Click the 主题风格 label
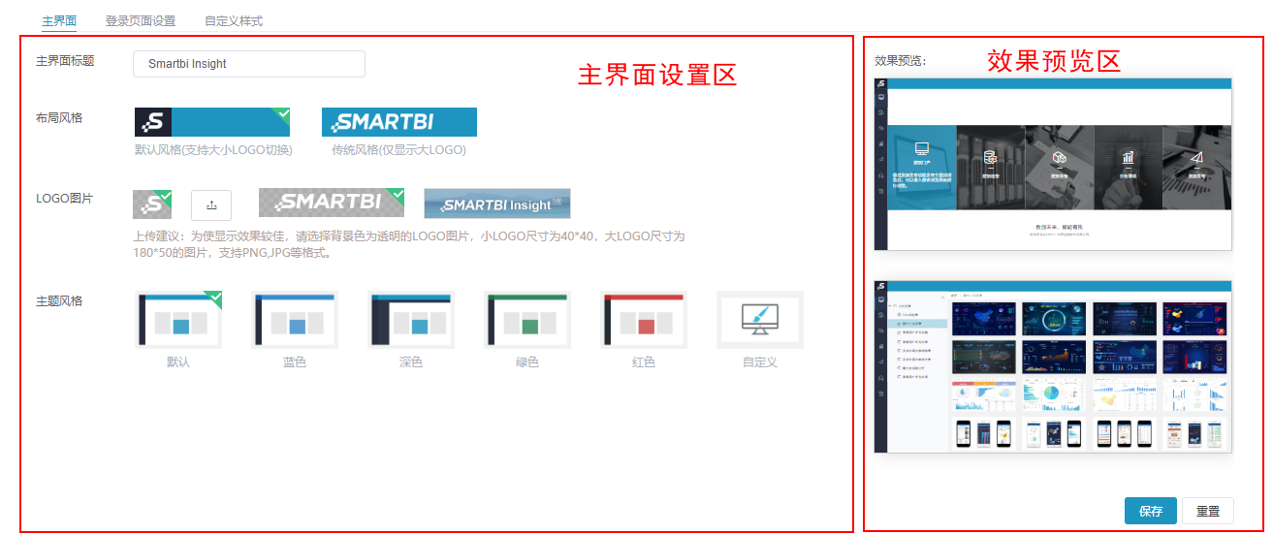This screenshot has height=534, width=1273. pyautogui.click(x=59, y=300)
